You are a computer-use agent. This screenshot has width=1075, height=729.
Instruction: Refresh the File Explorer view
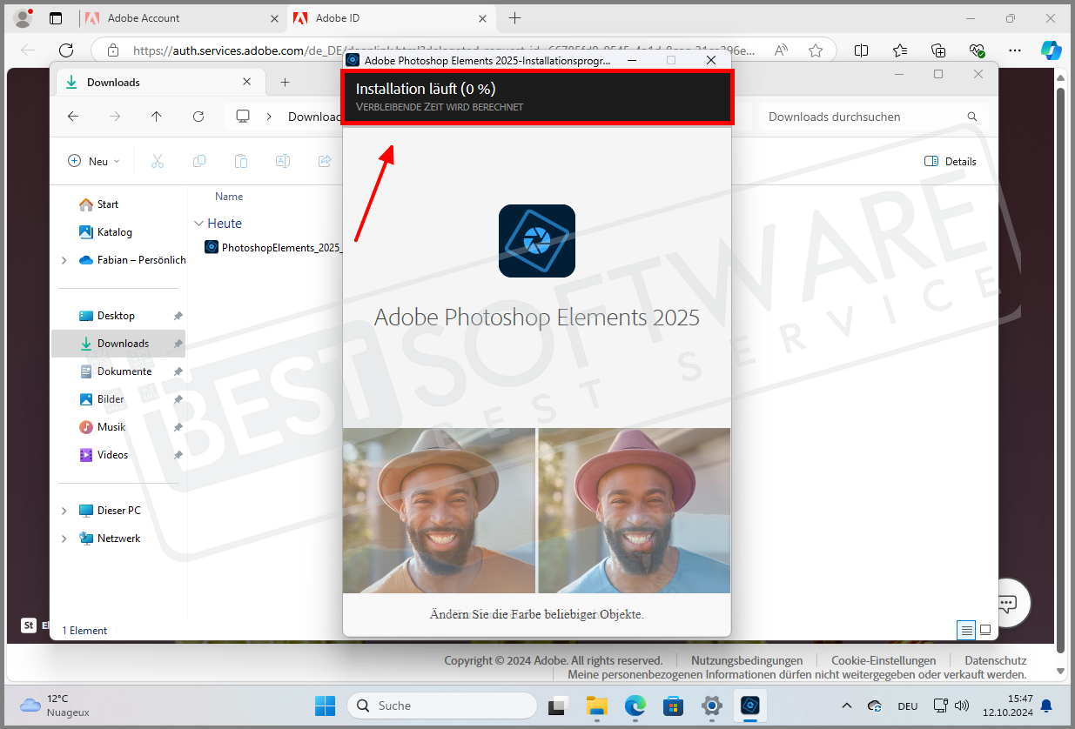click(198, 117)
